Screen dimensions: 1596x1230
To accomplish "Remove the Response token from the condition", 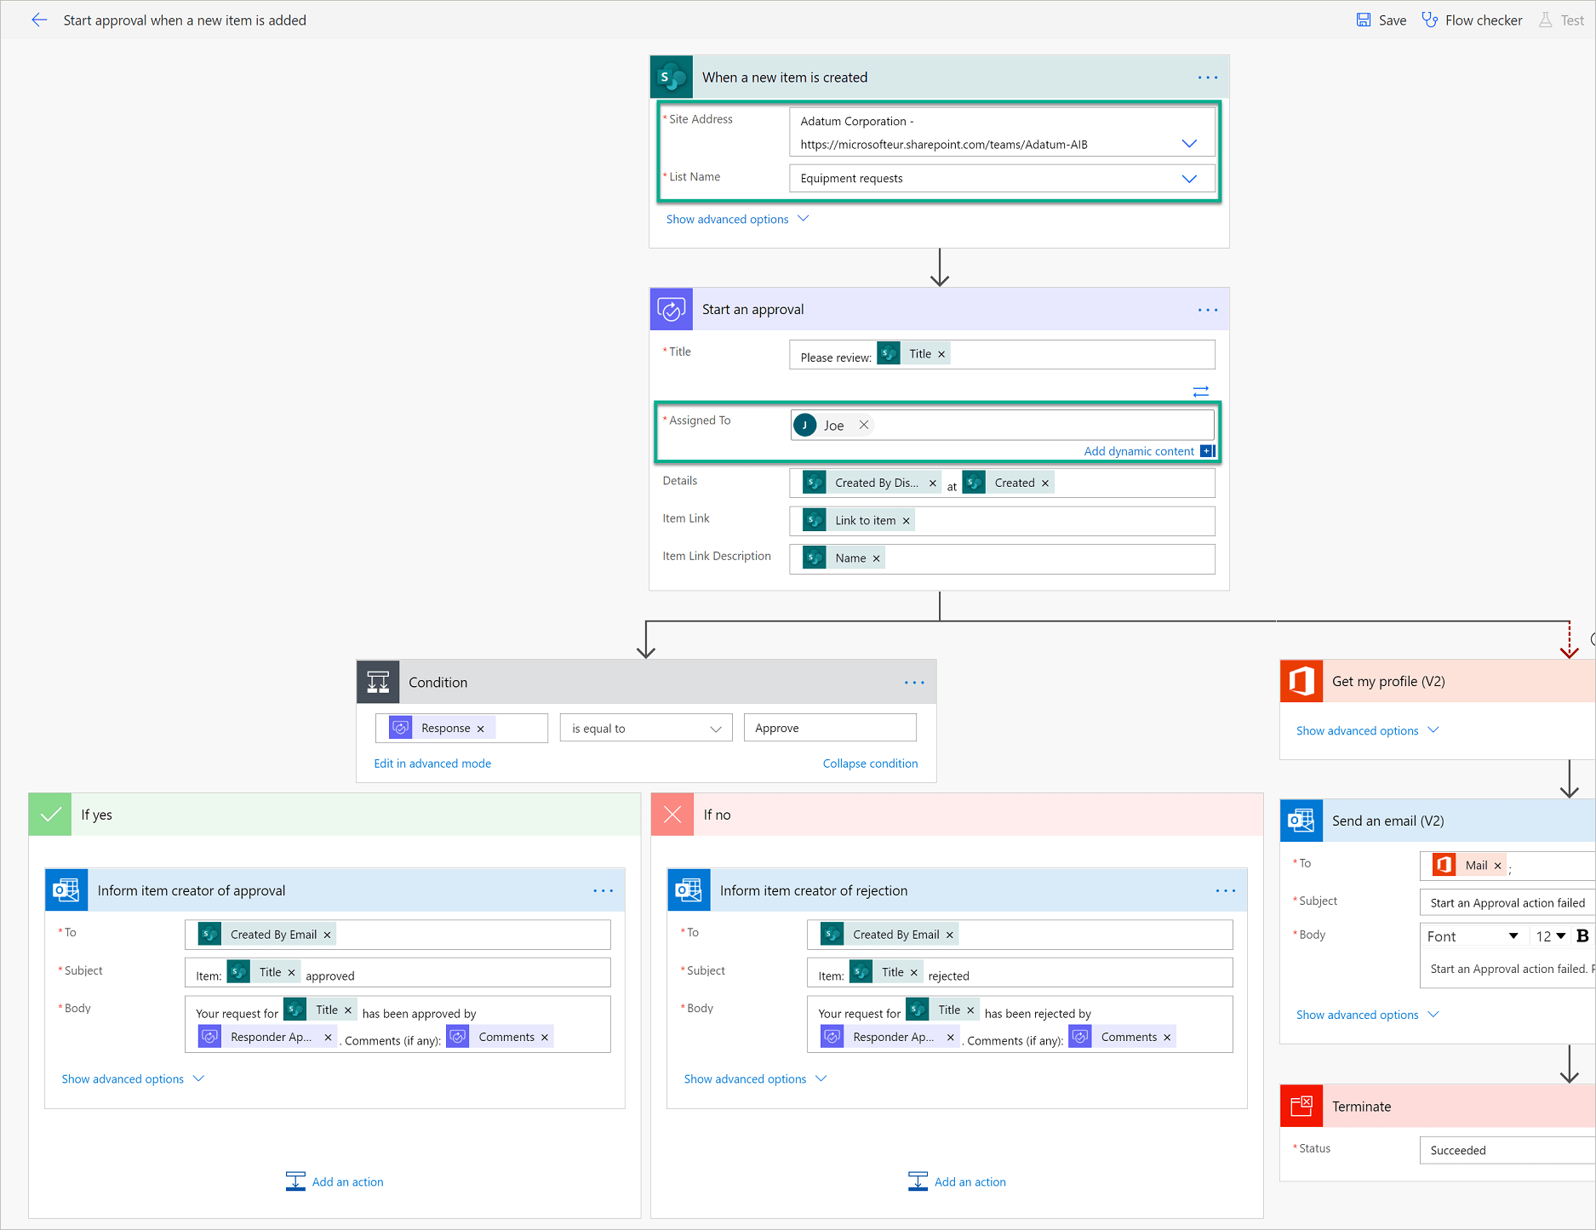I will [x=481, y=728].
